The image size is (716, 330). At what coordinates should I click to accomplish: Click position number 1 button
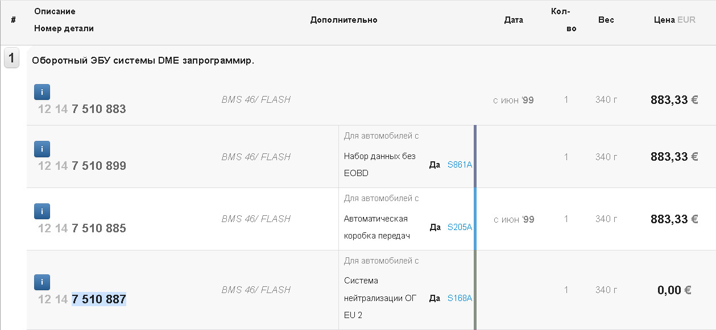point(12,58)
